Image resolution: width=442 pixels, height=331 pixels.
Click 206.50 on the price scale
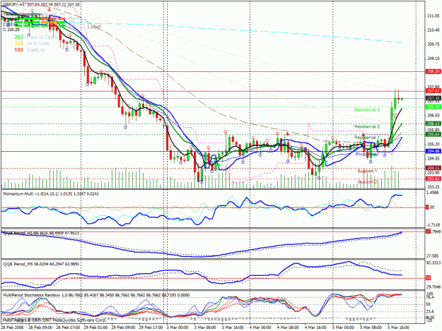(434, 116)
